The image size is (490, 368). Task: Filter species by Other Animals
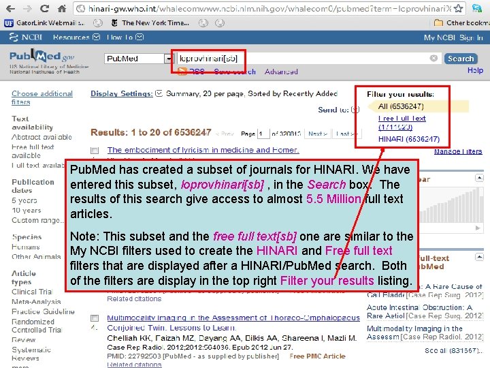click(x=36, y=257)
